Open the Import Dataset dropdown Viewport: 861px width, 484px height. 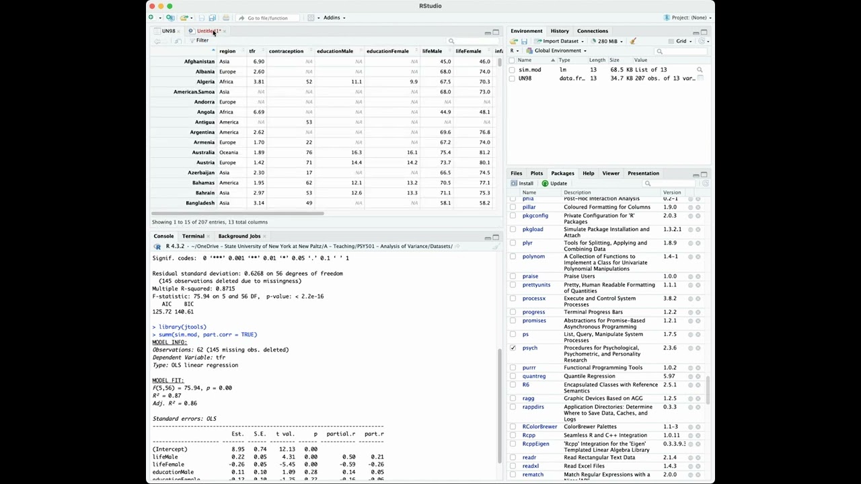558,41
